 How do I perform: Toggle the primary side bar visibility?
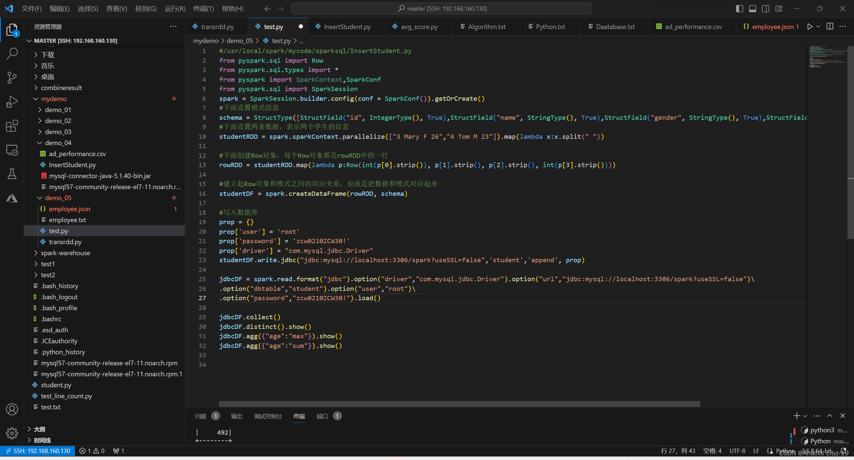tap(740, 9)
